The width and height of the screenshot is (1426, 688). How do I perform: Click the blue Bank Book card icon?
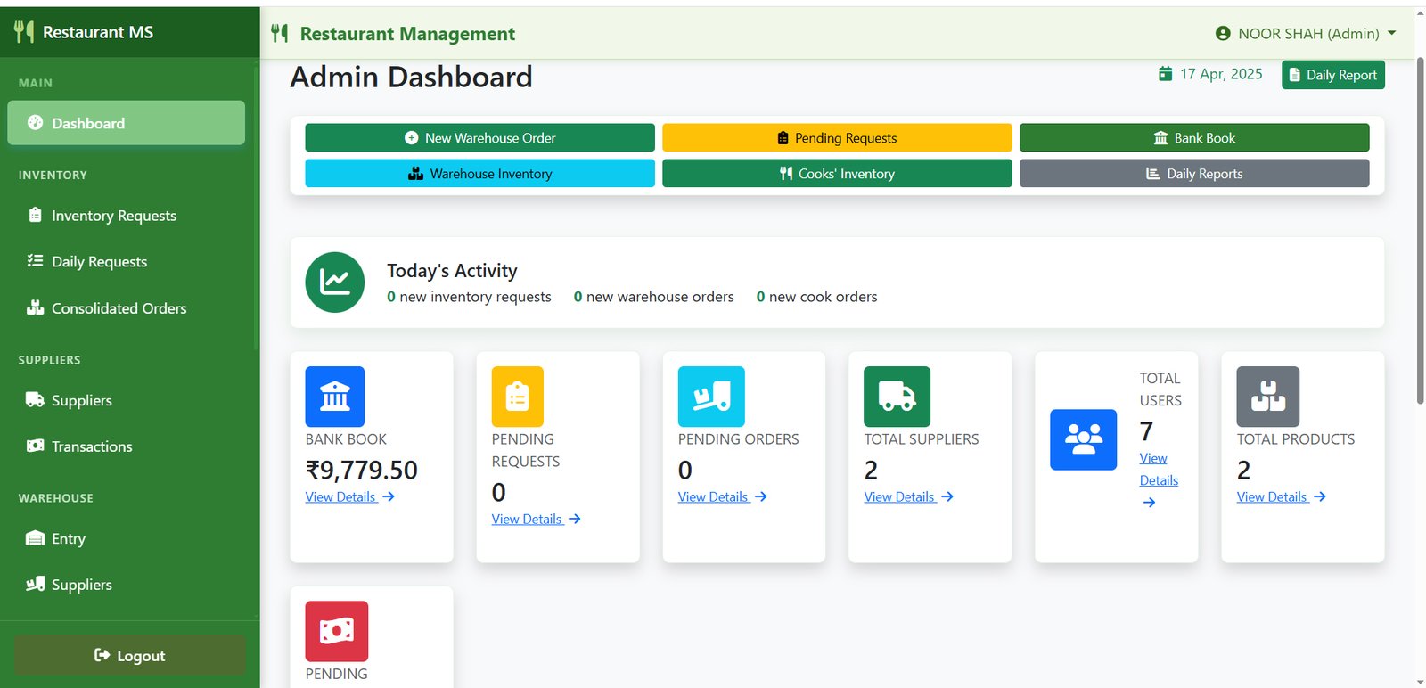(335, 397)
